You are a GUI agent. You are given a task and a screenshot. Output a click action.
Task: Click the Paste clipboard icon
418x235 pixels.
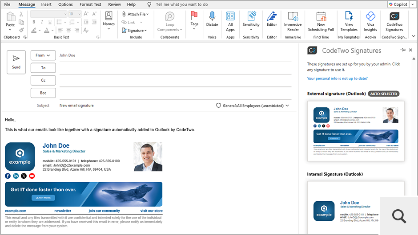click(x=10, y=17)
